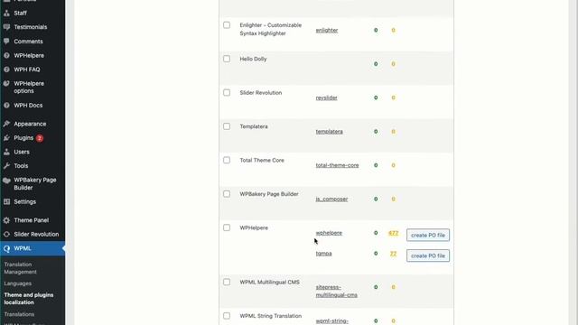Open the js_composer domain link

[x=331, y=199]
